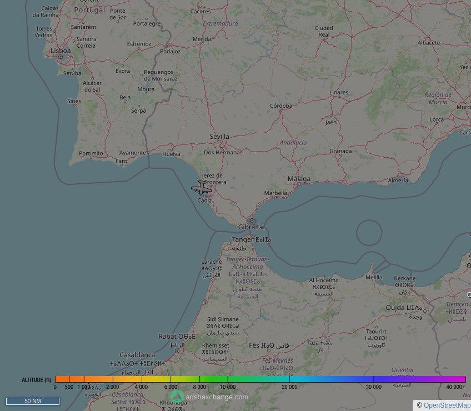This screenshot has height=411, width=471.
Task: Click the Ayamonte town label
Action: [x=132, y=153]
